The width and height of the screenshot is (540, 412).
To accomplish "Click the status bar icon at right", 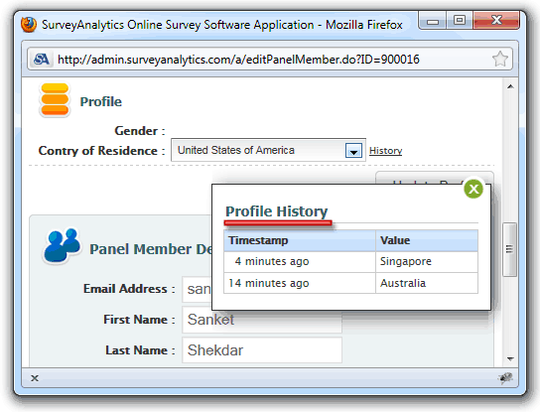I will [x=505, y=378].
